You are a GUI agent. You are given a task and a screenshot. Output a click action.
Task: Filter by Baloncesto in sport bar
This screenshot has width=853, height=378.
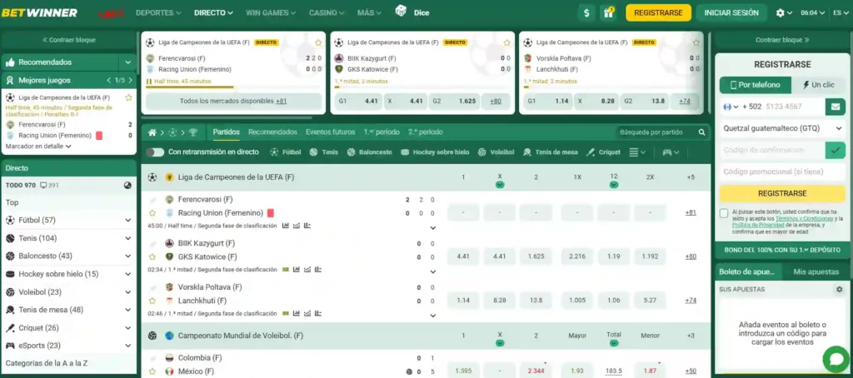(369, 152)
